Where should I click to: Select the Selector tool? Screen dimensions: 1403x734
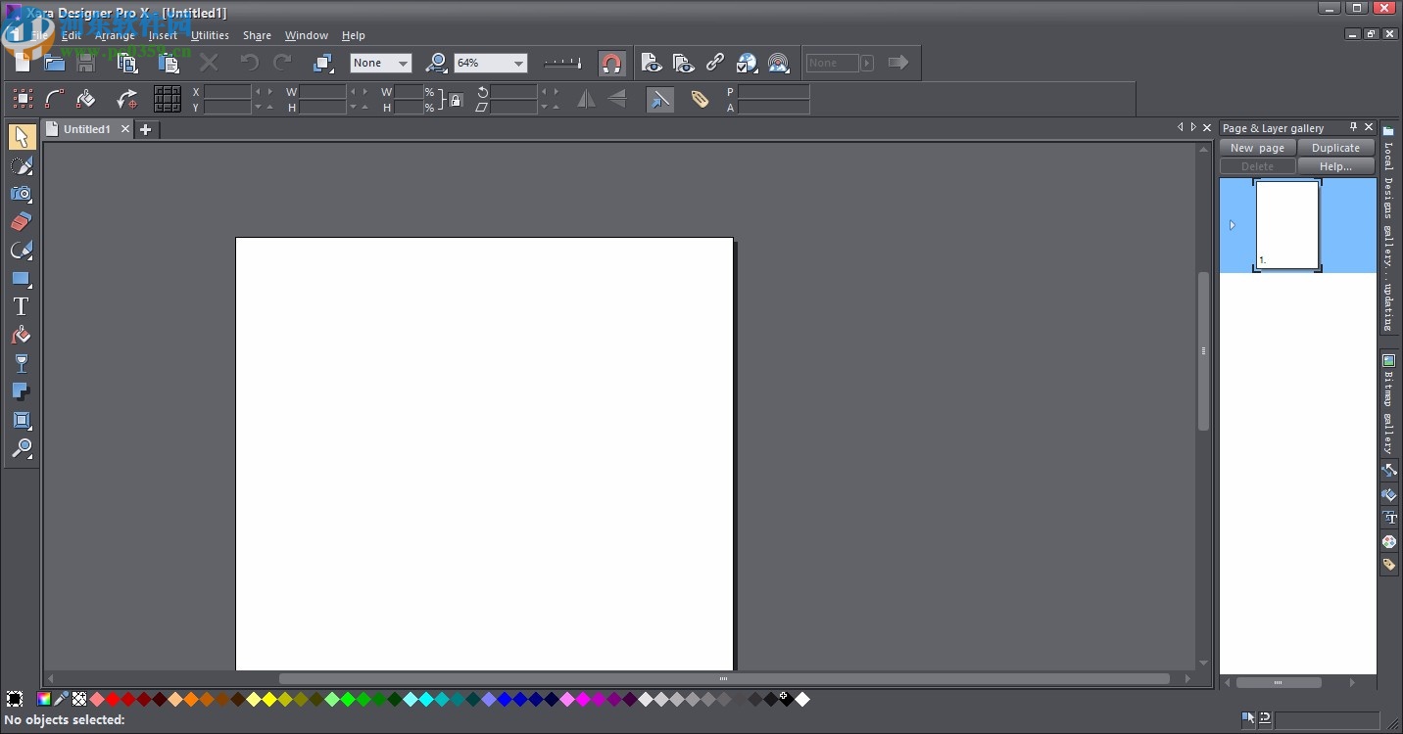click(x=21, y=137)
